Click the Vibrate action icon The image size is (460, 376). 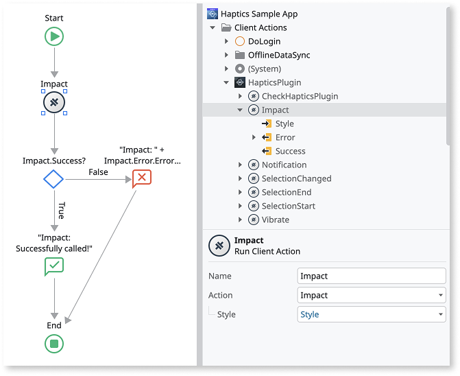(254, 220)
